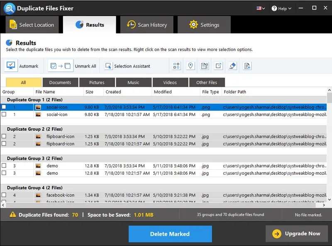
Task: Expand the Help dropdown menu
Action: tap(282, 8)
